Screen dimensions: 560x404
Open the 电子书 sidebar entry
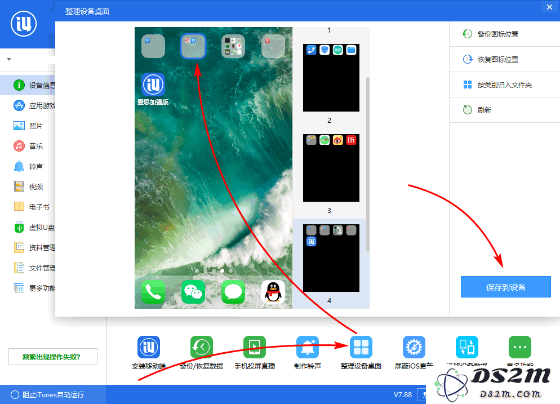pos(28,207)
